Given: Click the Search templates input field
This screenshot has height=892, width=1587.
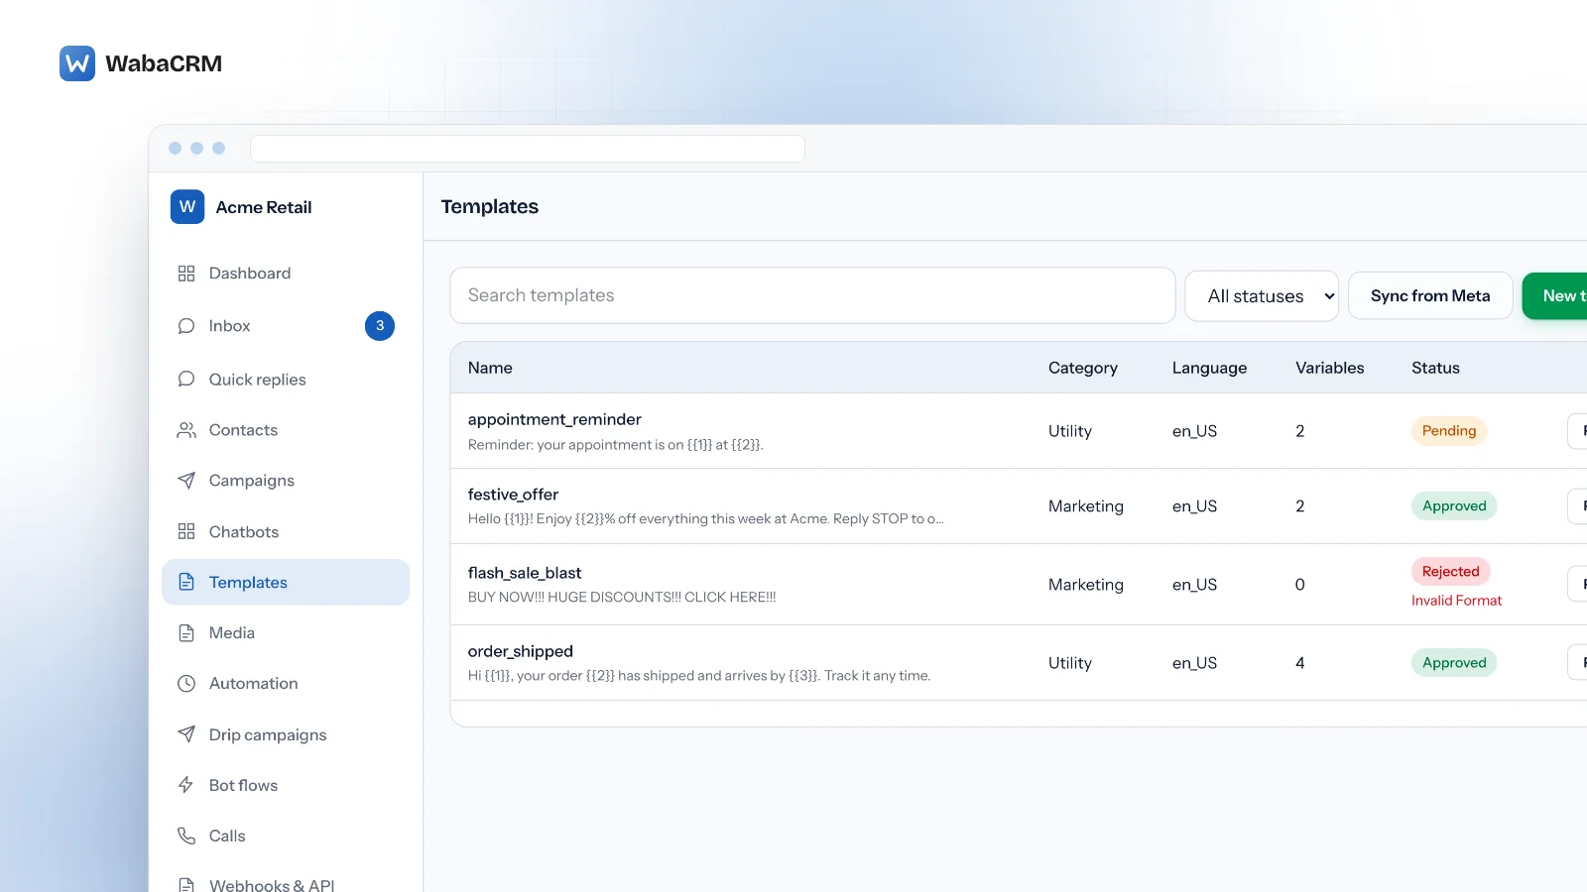Looking at the screenshot, I should coord(812,295).
